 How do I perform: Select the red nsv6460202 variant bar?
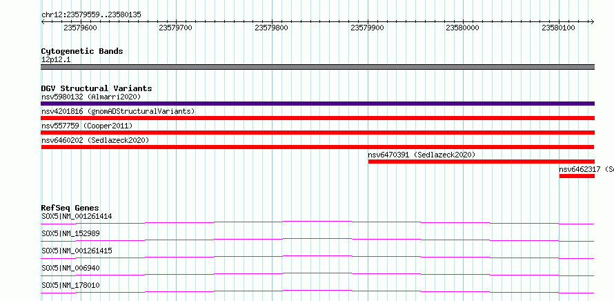(317, 147)
